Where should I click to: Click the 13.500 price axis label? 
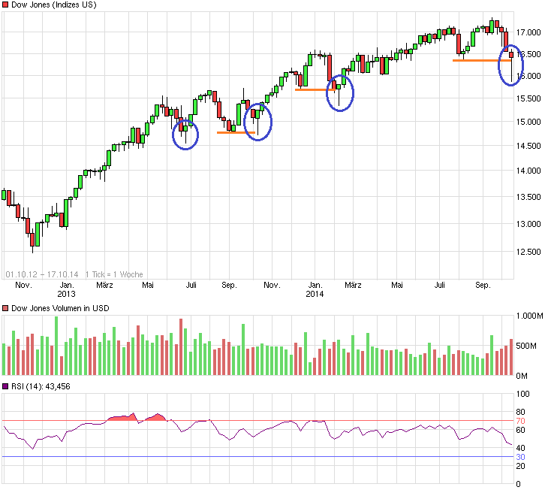point(528,197)
